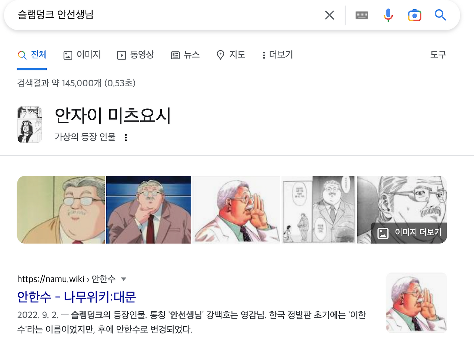Open the anime coach in red tie image
The height and width of the screenshot is (347, 474).
148,209
